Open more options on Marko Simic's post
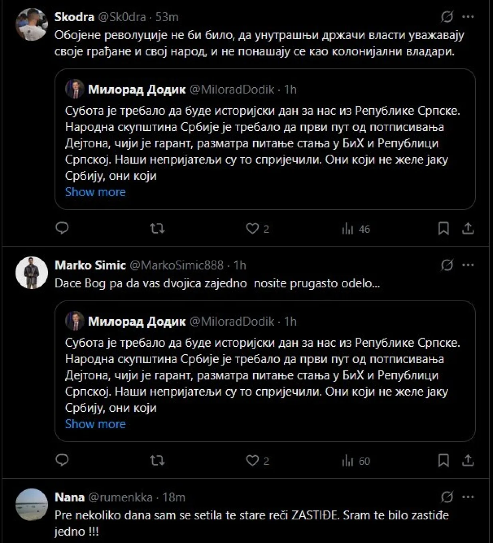The image size is (493, 543). point(468,265)
